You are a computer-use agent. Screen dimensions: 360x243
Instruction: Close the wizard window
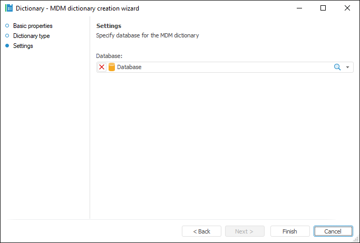pos(347,8)
